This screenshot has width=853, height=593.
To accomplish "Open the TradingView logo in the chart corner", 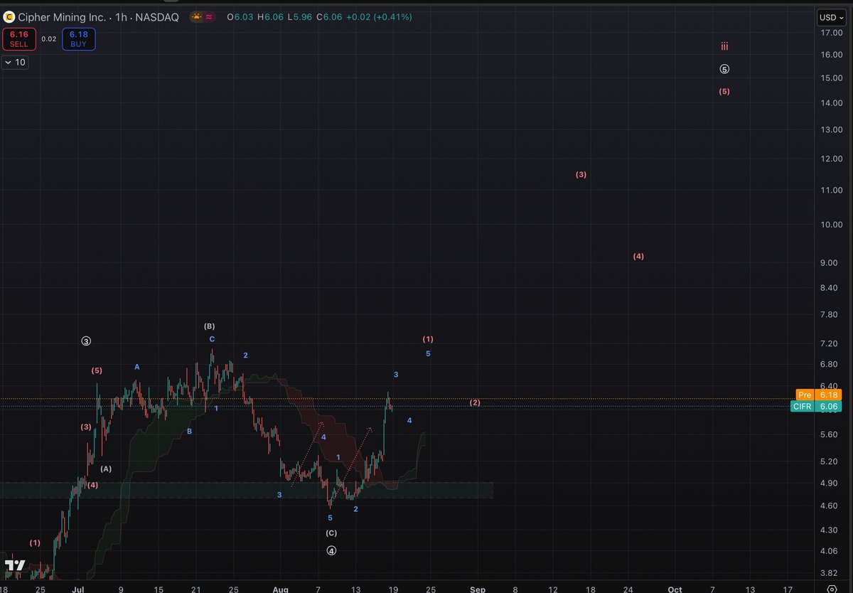I will (15, 566).
